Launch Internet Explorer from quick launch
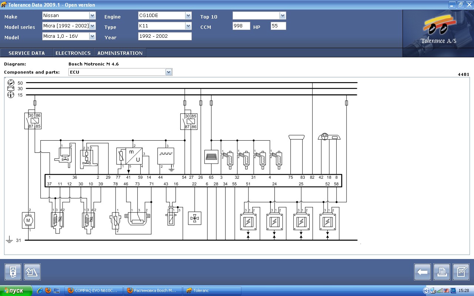This screenshot has width=474, height=296. (40, 290)
